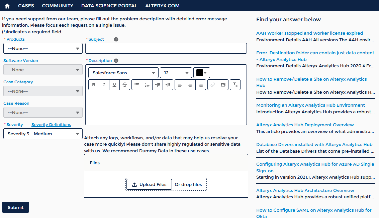Open the Products dropdown

click(43, 48)
